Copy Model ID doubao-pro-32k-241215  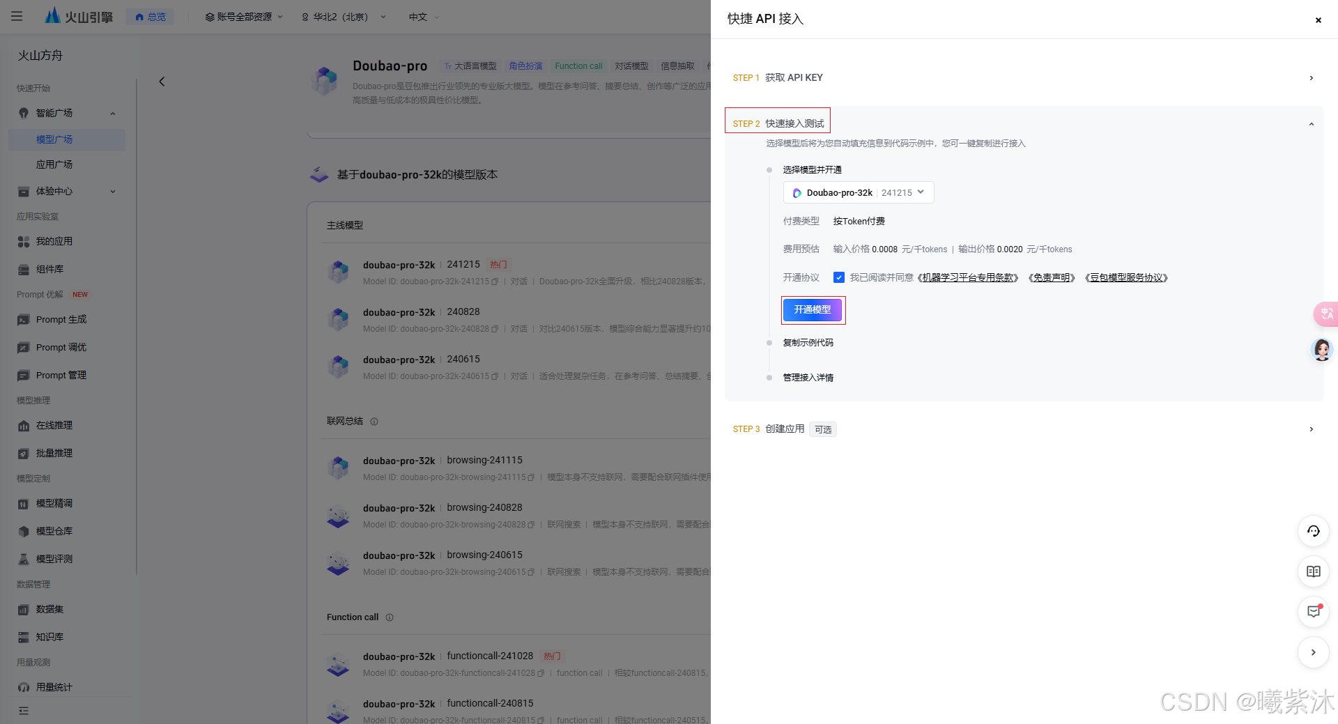(x=495, y=282)
